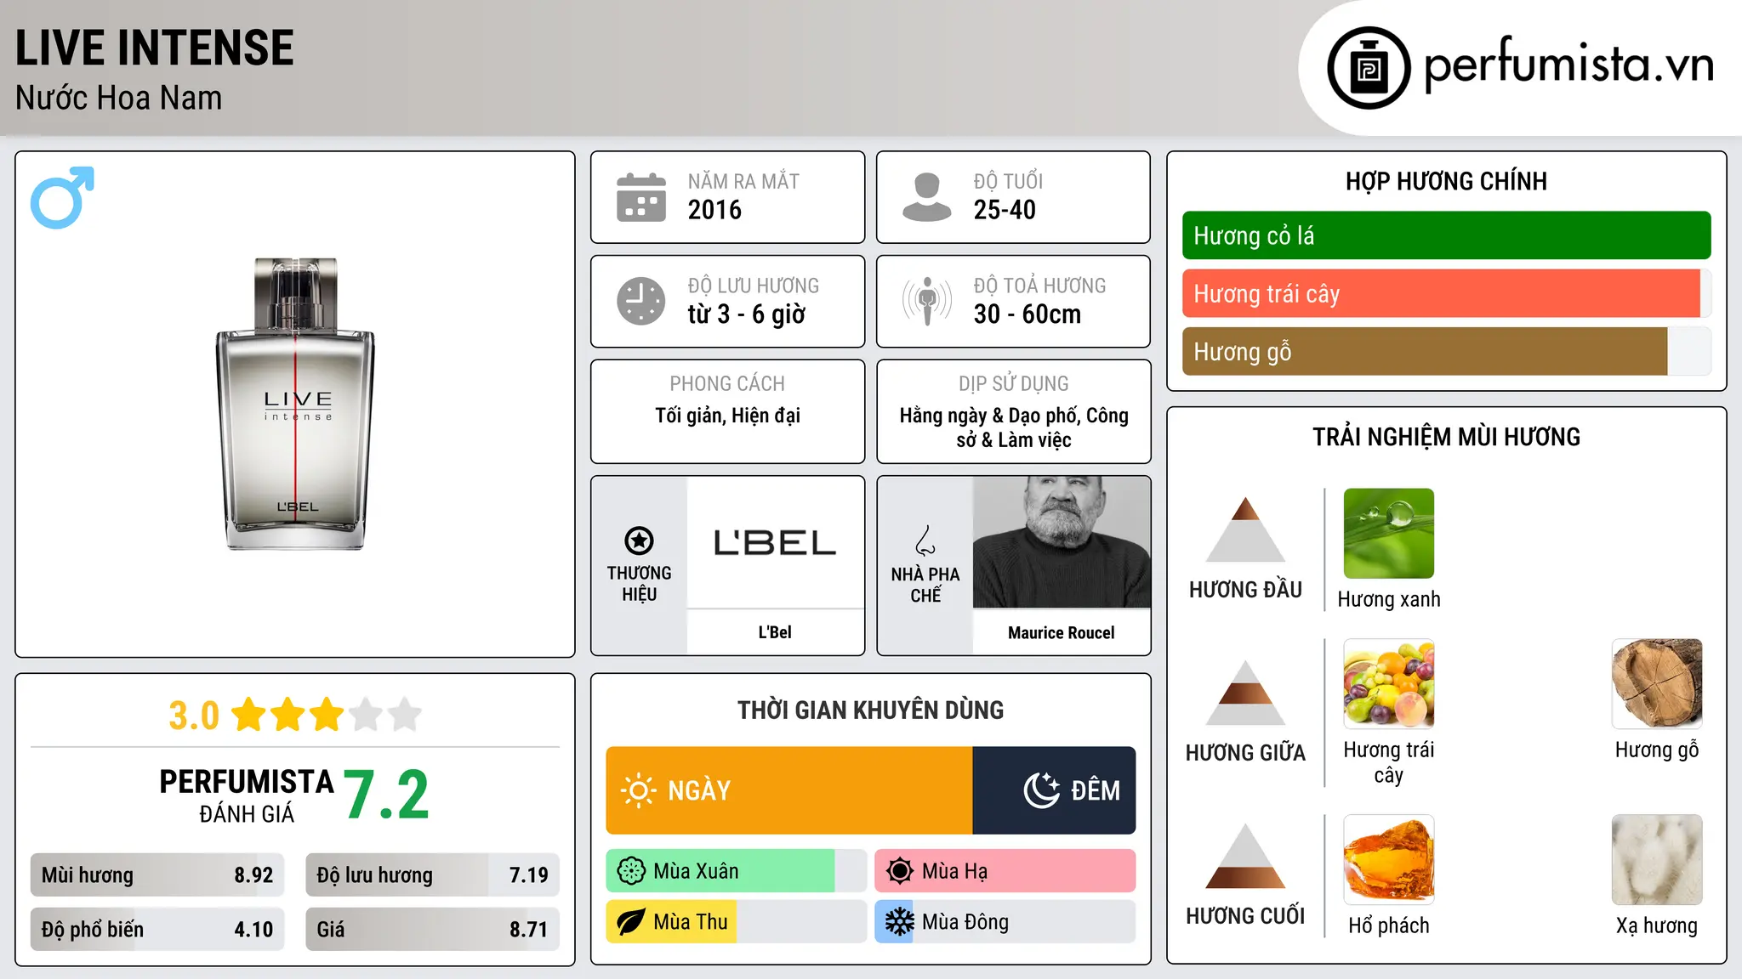
Task: Click the Trải nghiệm mùi hương heading
Action: 1446,437
